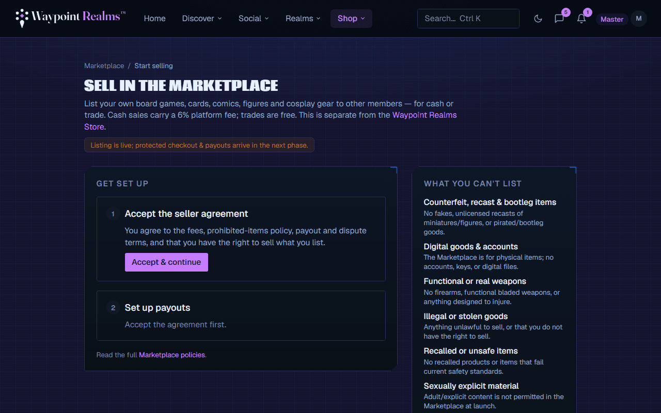
Task: Open the M user avatar
Action: tap(639, 19)
